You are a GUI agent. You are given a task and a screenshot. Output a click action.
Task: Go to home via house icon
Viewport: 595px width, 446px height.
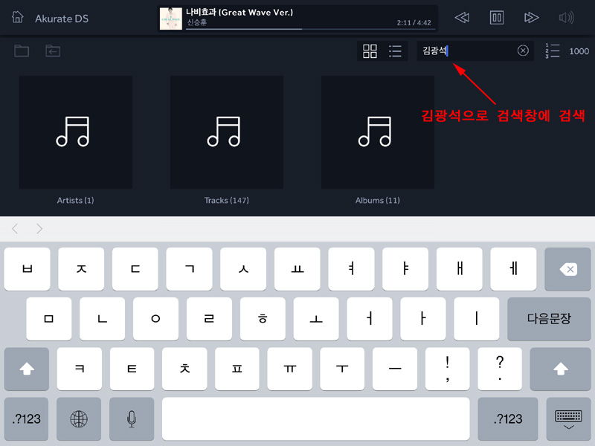(x=17, y=17)
